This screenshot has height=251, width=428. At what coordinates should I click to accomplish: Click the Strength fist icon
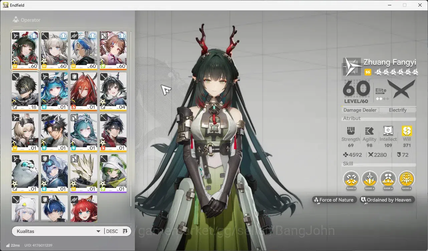click(x=351, y=131)
